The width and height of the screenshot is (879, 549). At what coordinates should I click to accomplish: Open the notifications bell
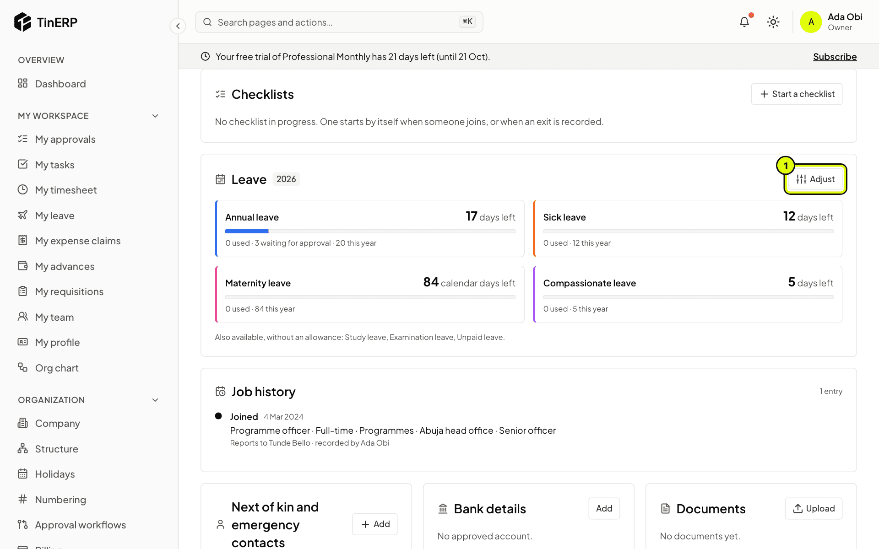(744, 22)
